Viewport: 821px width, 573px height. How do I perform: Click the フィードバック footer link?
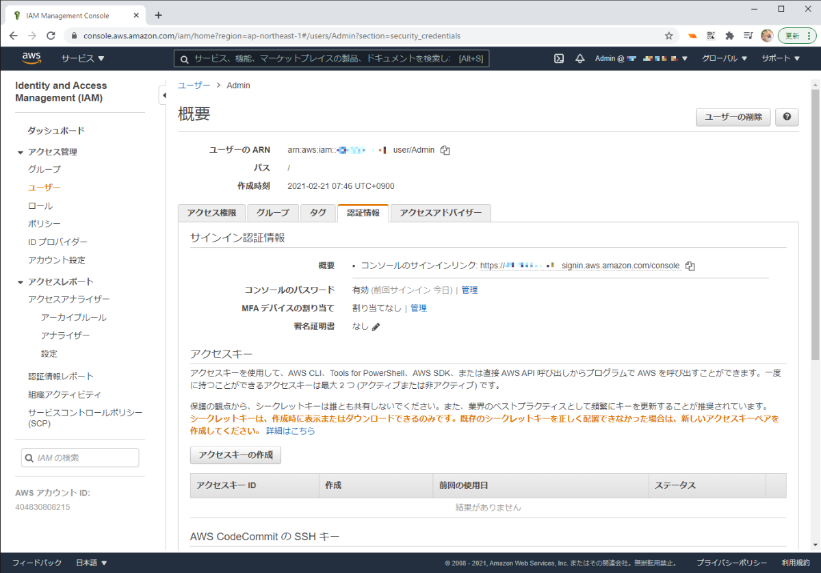pyautogui.click(x=37, y=563)
